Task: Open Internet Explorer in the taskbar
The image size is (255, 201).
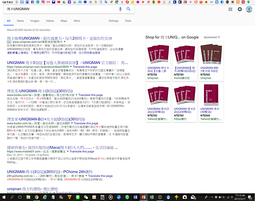Action: (x=45, y=197)
